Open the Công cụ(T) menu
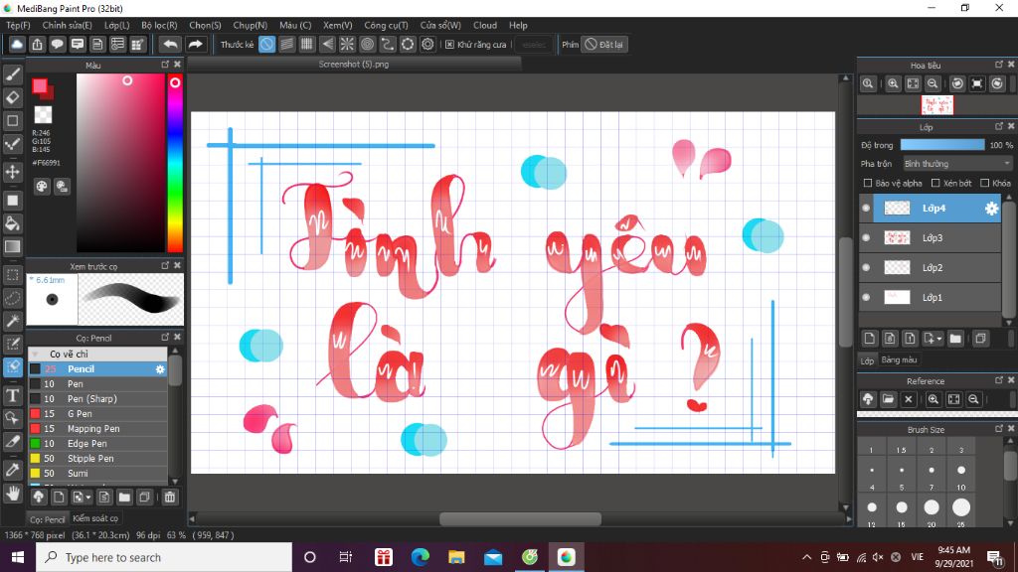Screen dimensions: 1018x572 tap(386, 25)
